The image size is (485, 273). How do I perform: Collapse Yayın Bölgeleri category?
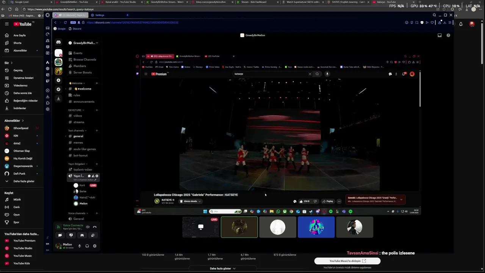pos(78,164)
